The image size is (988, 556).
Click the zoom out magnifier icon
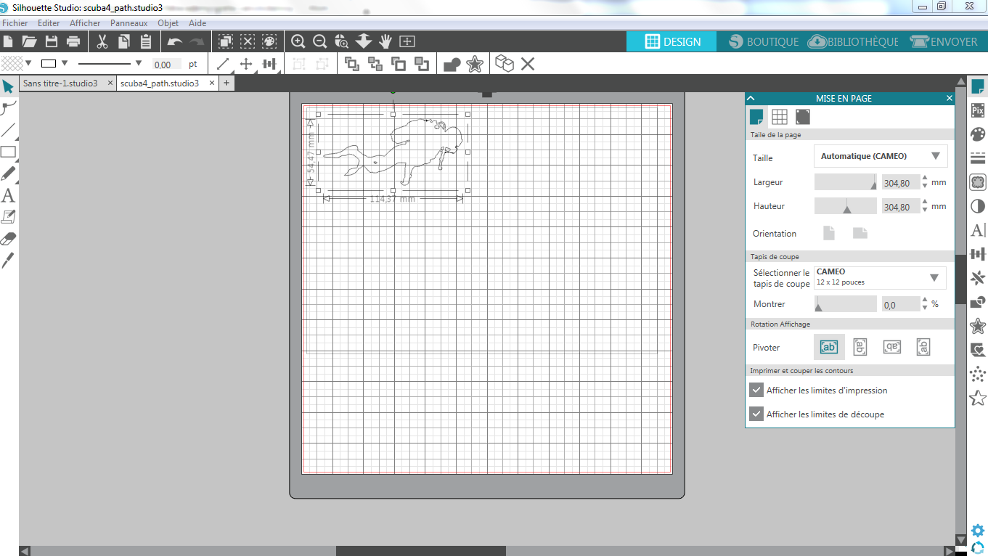[319, 41]
